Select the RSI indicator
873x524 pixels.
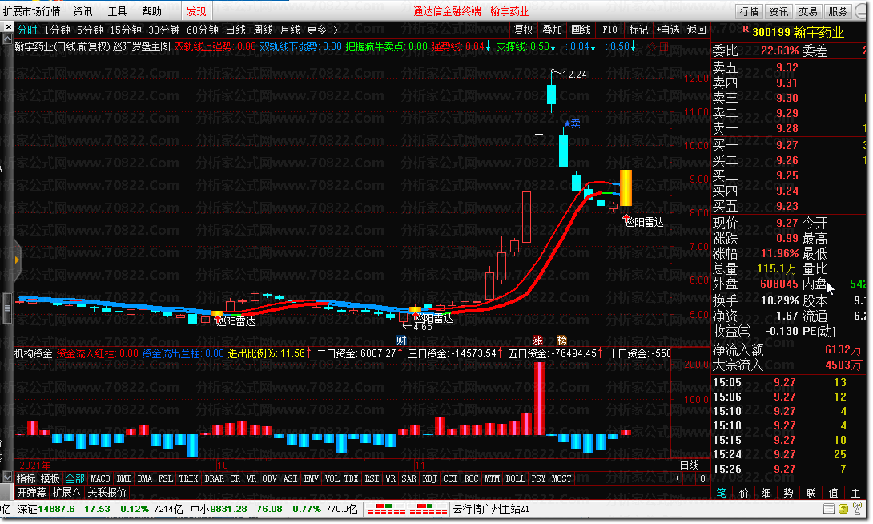[x=372, y=478]
